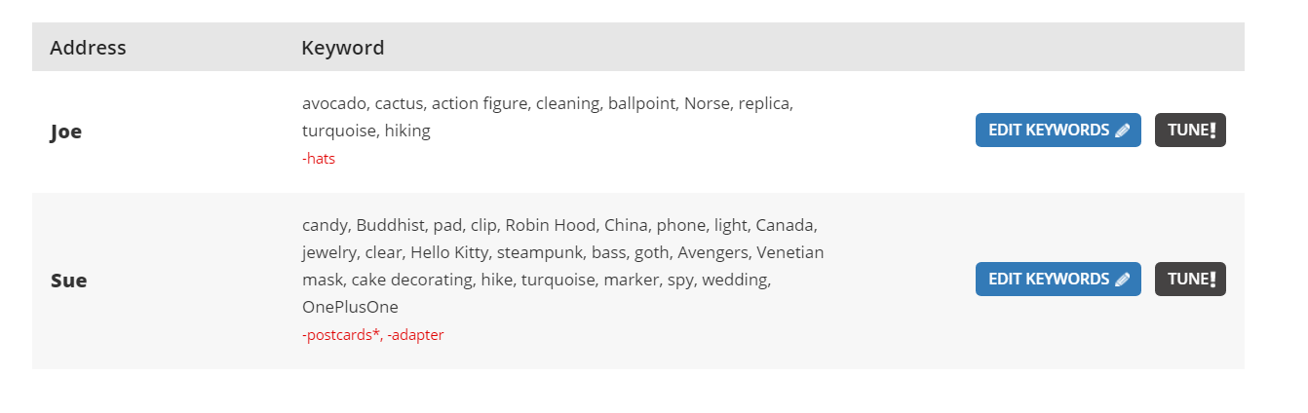
Task: Click the pencil icon in Sue's Edit Keywords button
Action: [x=1122, y=280]
